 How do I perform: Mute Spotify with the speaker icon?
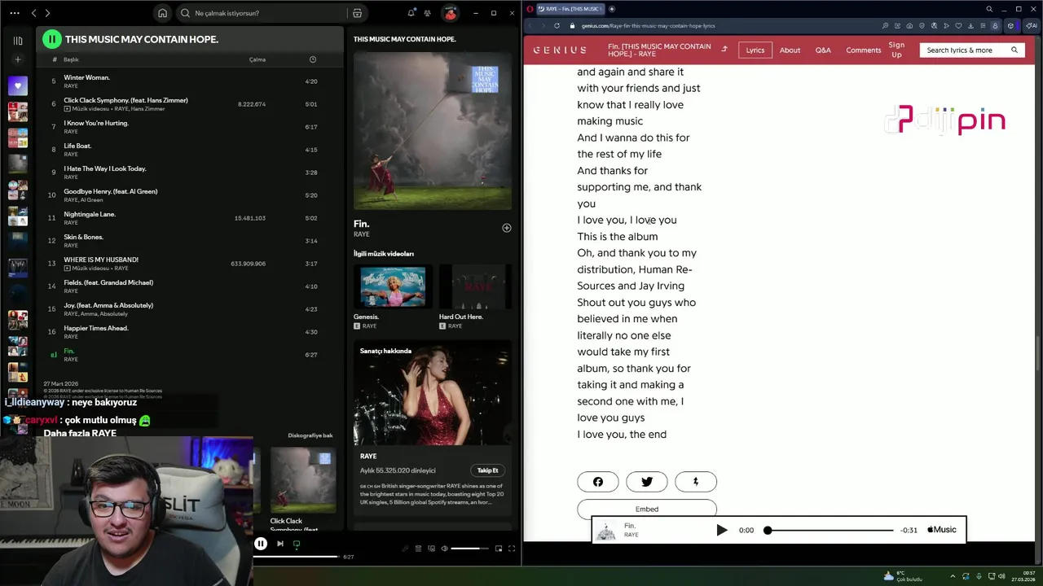[444, 549]
